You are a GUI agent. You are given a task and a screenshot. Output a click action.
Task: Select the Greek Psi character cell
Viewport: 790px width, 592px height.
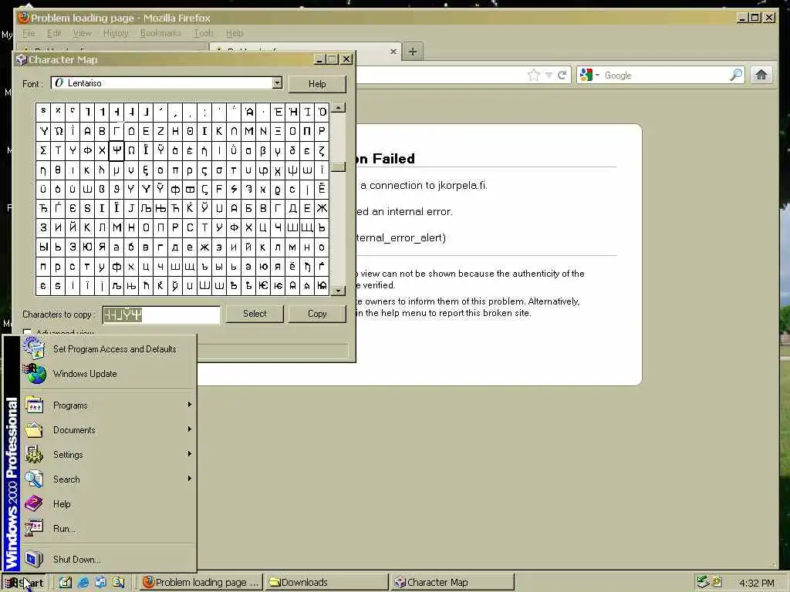click(116, 150)
